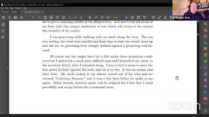The width and height of the screenshot is (209, 117).
Task: Switch to the Home tab
Action: pyautogui.click(x=5, y=12)
